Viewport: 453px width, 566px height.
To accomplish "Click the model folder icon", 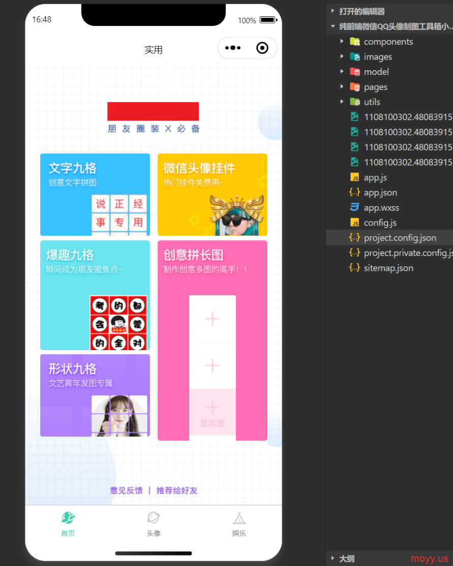I will click(354, 72).
